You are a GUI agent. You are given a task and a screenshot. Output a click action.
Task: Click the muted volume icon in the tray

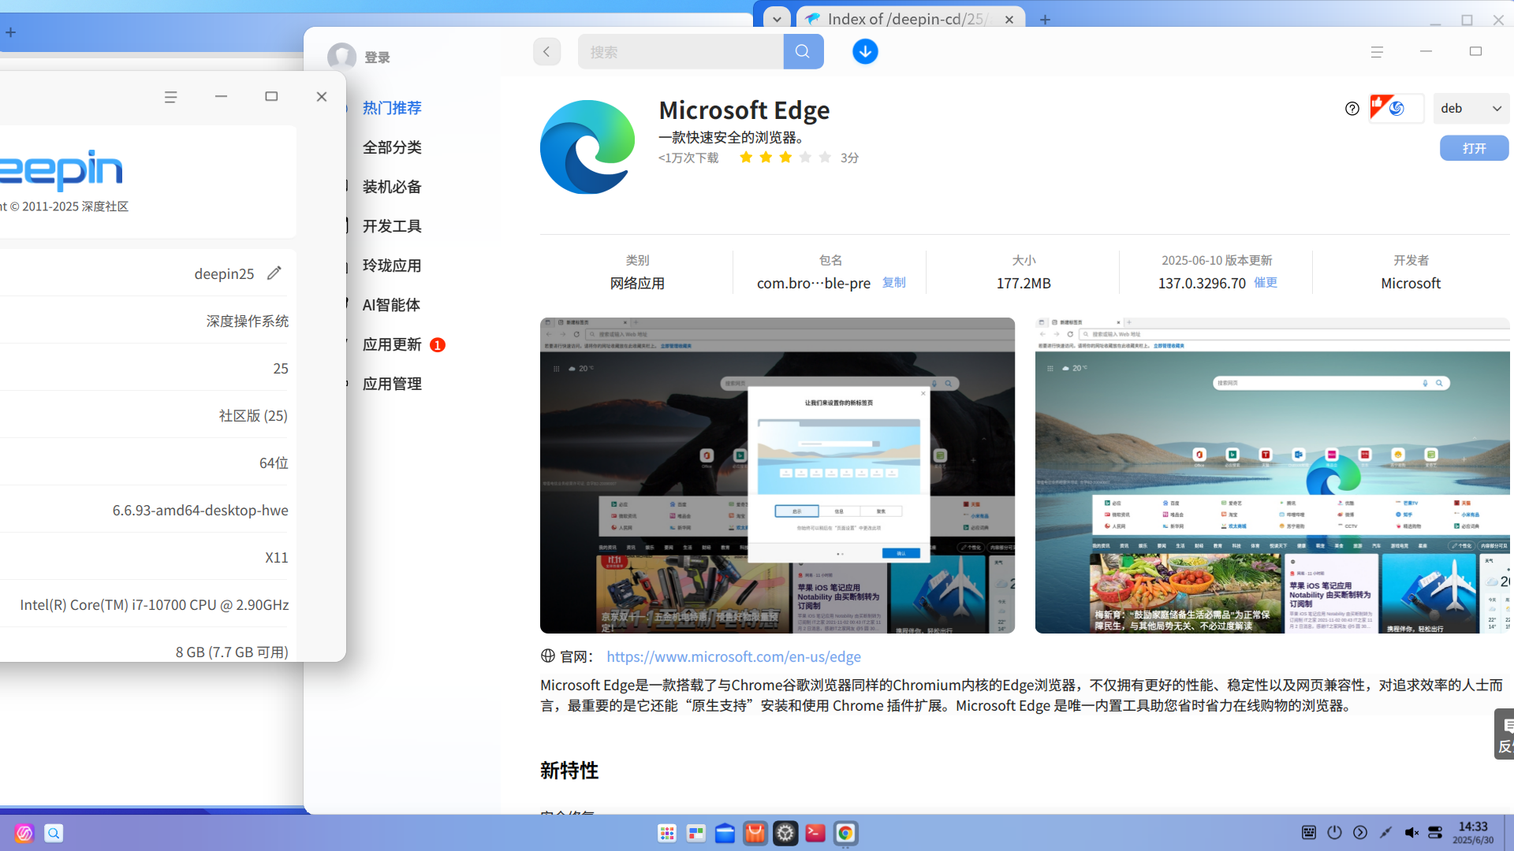point(1411,833)
